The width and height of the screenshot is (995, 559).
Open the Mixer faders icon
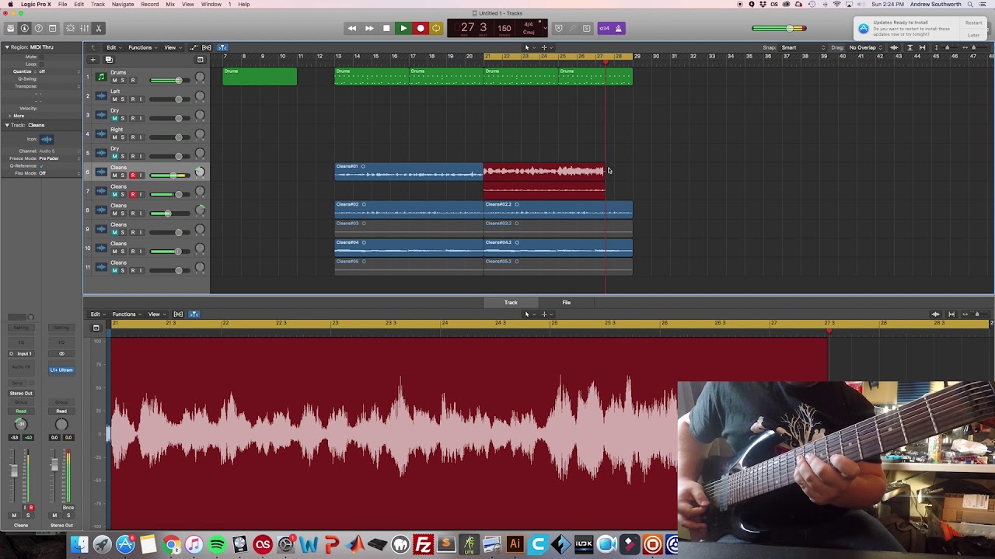pos(84,29)
